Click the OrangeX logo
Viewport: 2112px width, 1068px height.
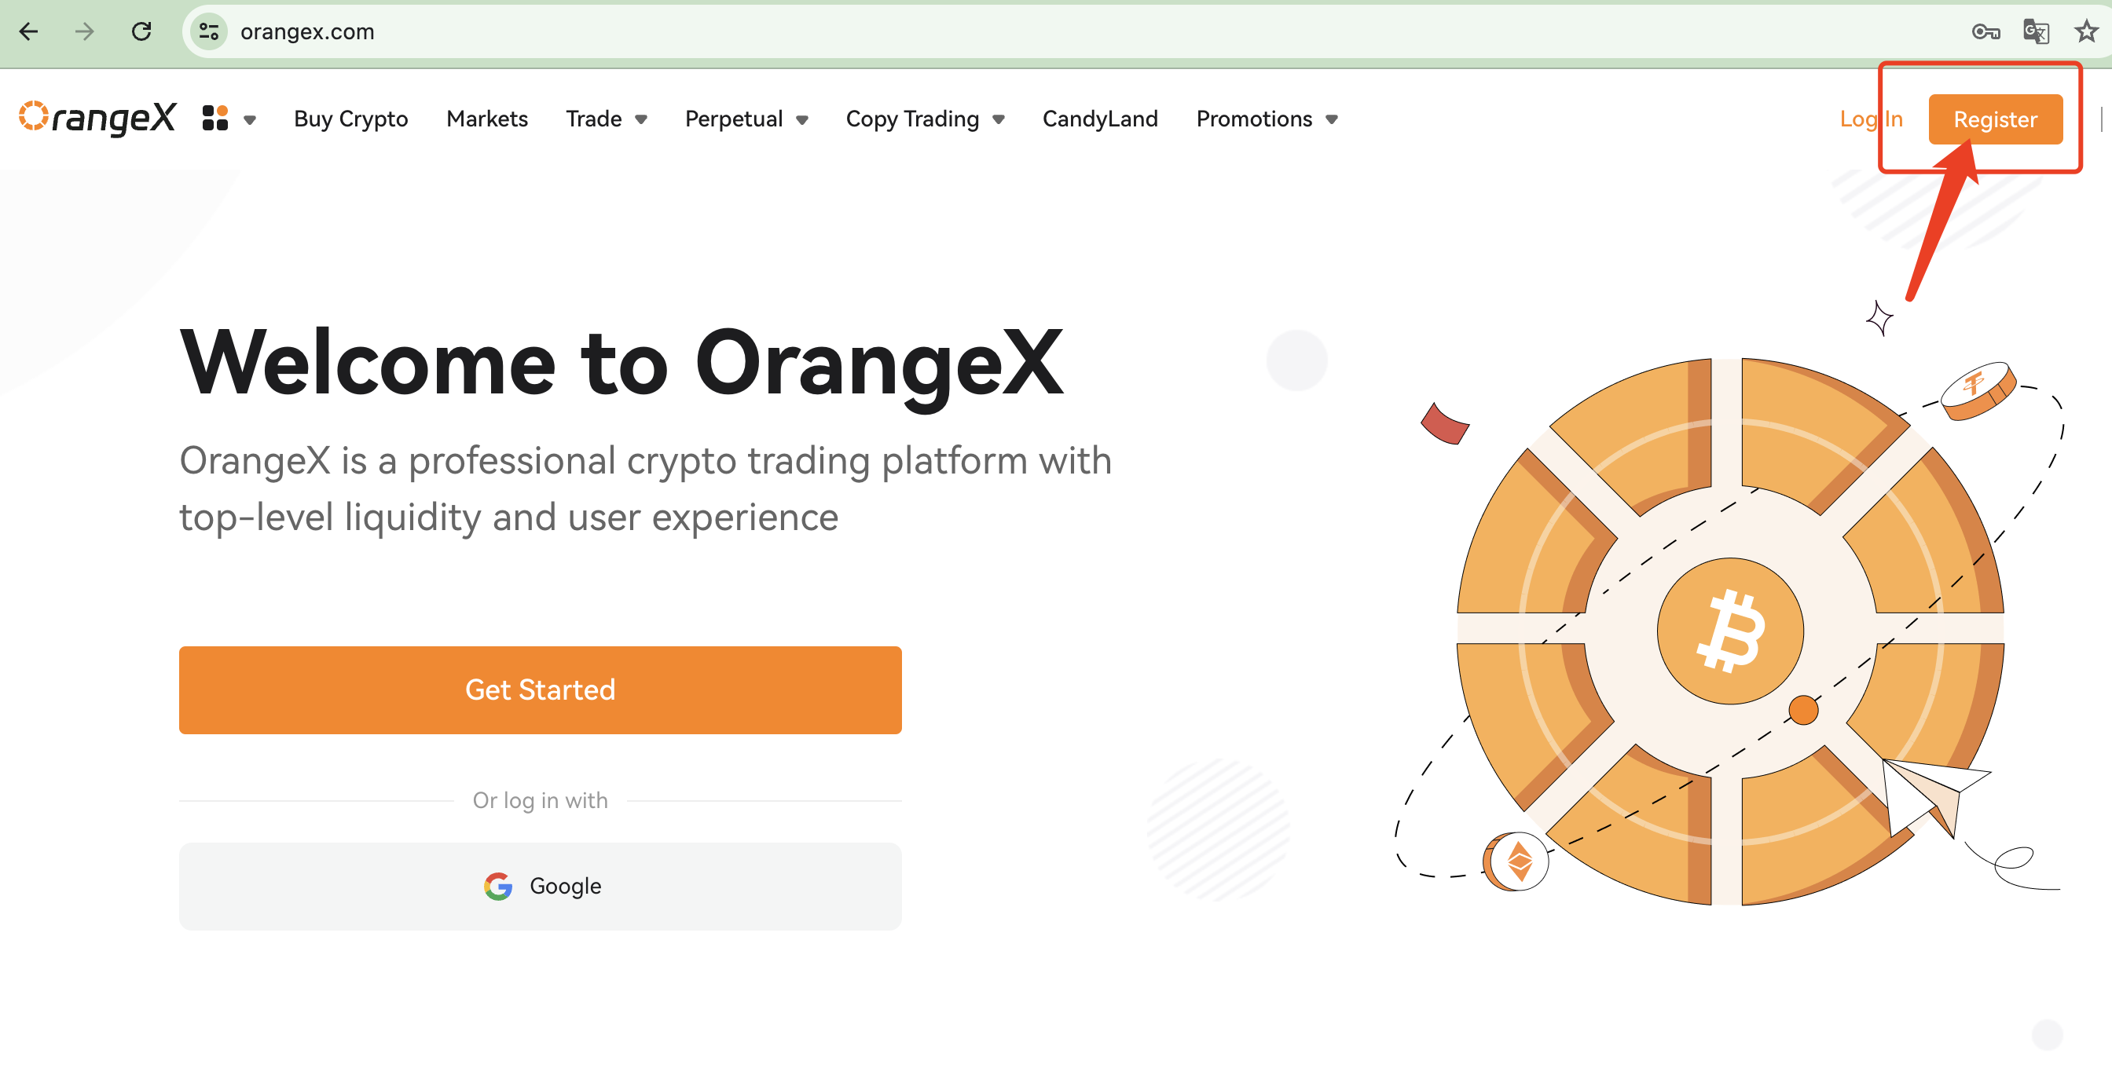tap(97, 118)
